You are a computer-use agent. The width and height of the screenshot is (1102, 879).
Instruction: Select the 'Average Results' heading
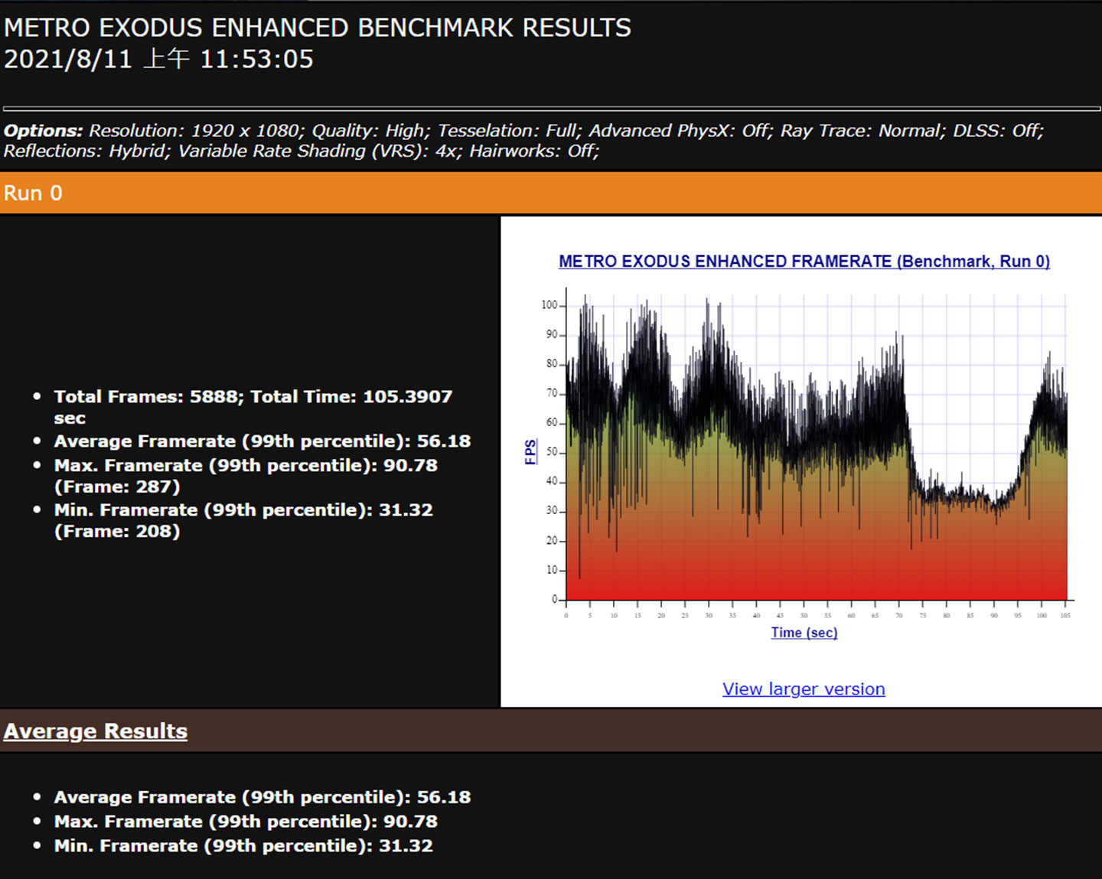click(96, 731)
